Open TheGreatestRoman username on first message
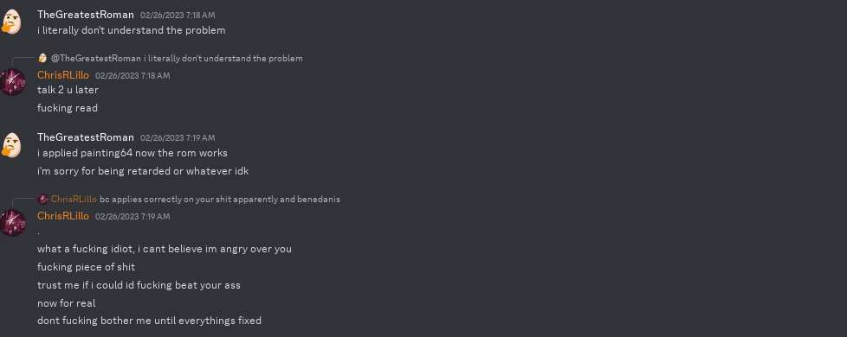 [86, 15]
